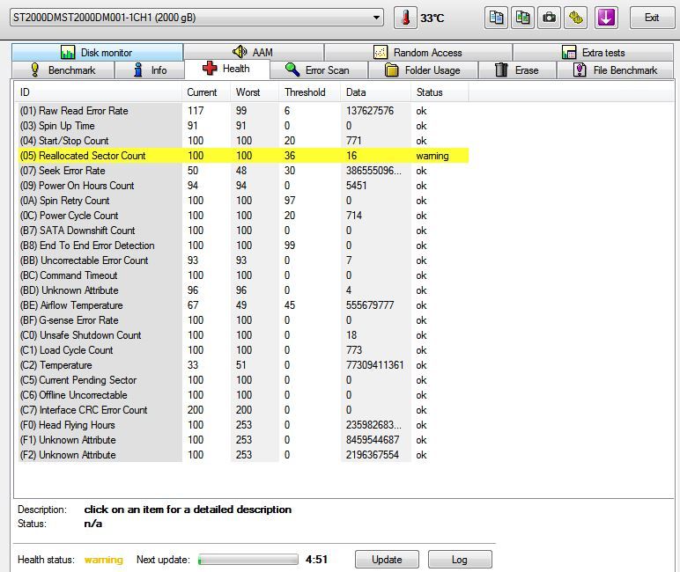Click the thermometer temperature icon
The width and height of the screenshot is (680, 572).
click(x=405, y=18)
